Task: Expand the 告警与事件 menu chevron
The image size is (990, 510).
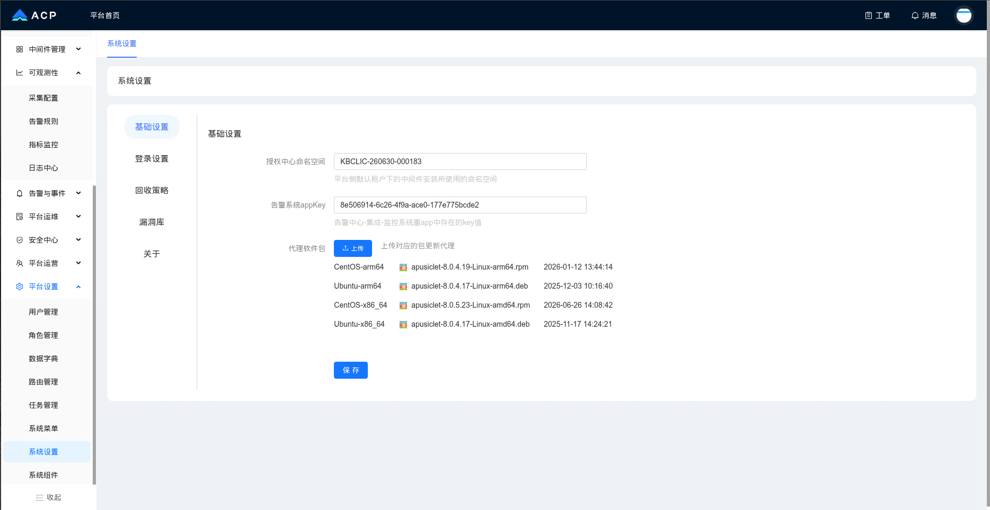Action: (78, 193)
